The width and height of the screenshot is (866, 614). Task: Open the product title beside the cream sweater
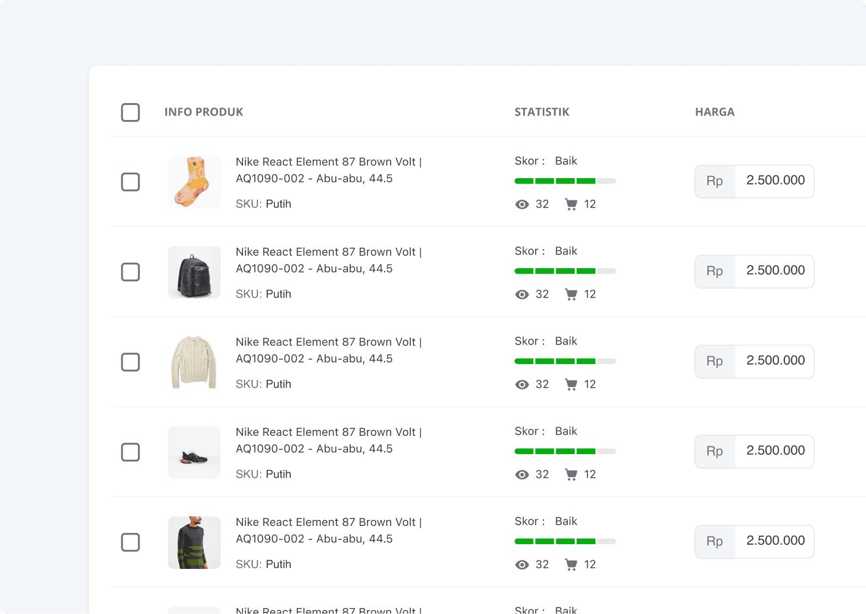(329, 350)
